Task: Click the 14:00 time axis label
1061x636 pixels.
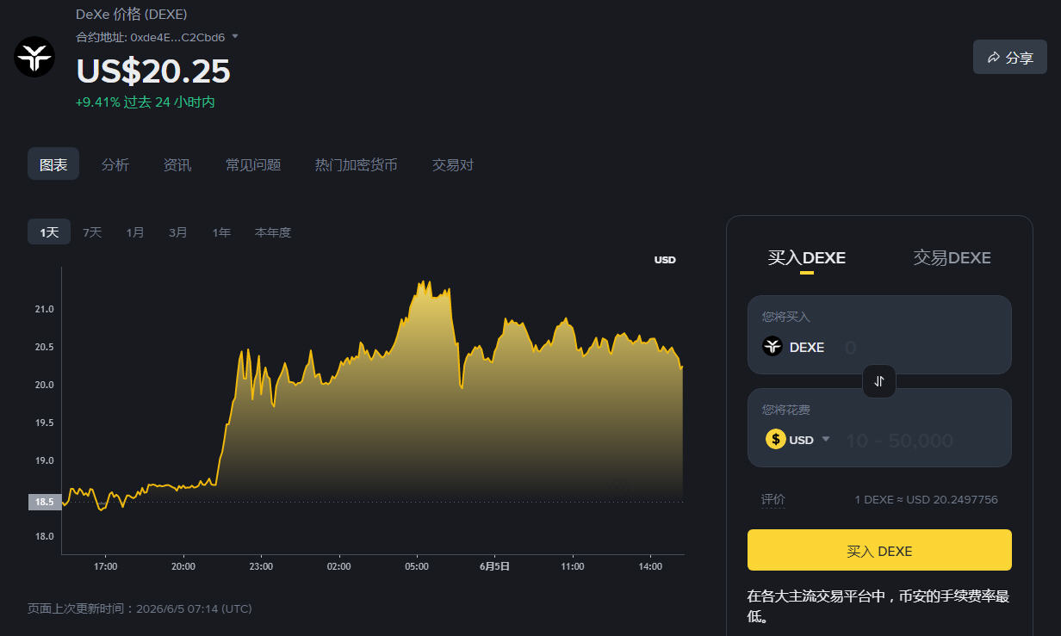Action: click(650, 566)
